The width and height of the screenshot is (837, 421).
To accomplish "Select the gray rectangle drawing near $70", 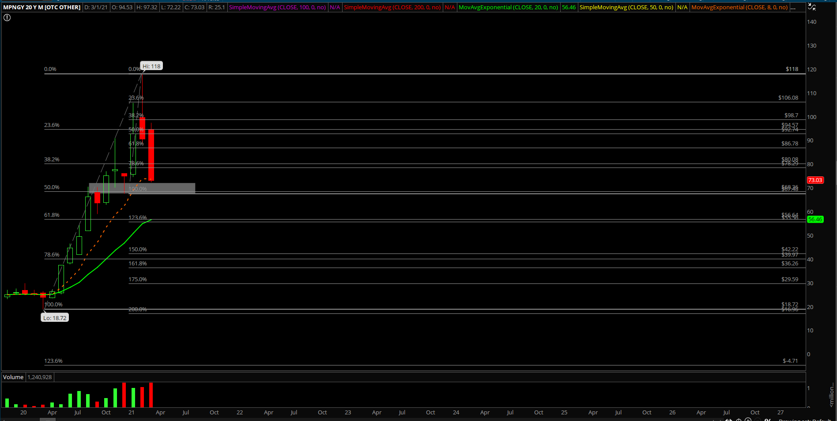I will (142, 188).
